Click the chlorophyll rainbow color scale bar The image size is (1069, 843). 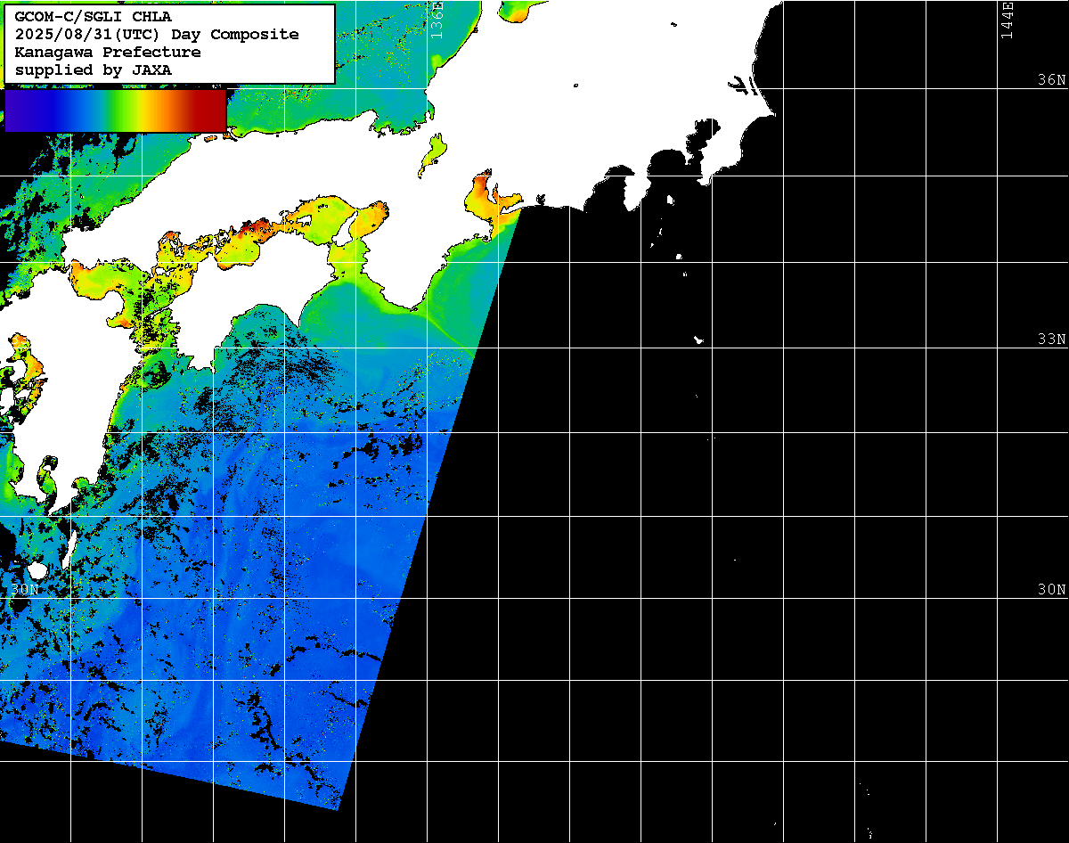point(116,110)
